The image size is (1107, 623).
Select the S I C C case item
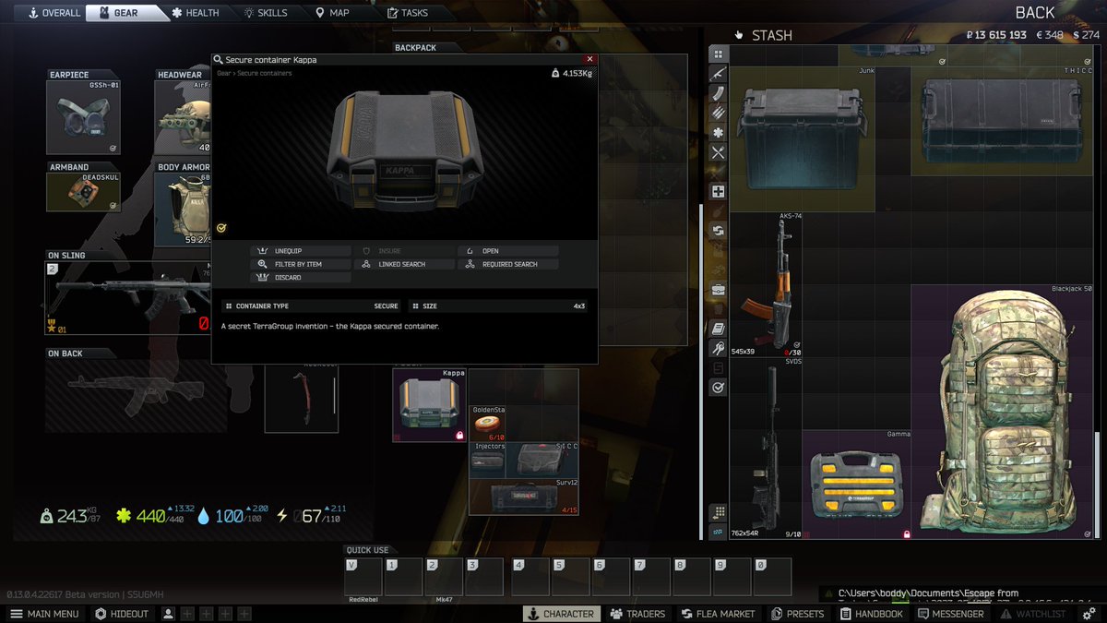[542, 460]
